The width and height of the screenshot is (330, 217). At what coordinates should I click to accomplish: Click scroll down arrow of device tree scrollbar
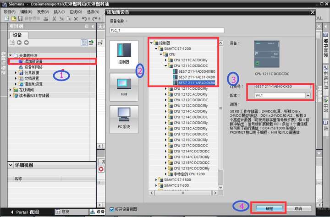220,187
